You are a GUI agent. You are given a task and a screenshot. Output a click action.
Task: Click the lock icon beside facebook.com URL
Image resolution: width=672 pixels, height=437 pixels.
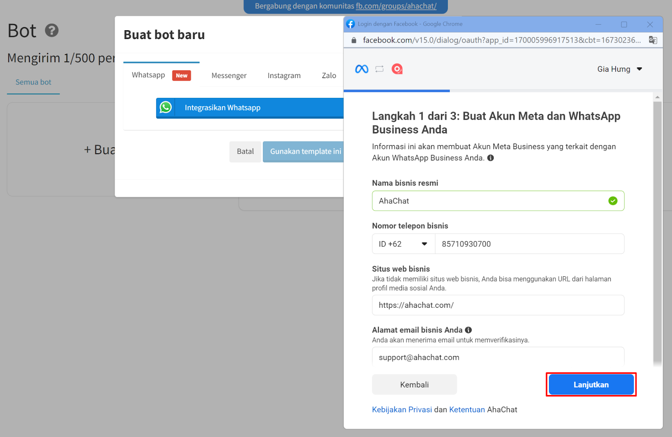[354, 40]
